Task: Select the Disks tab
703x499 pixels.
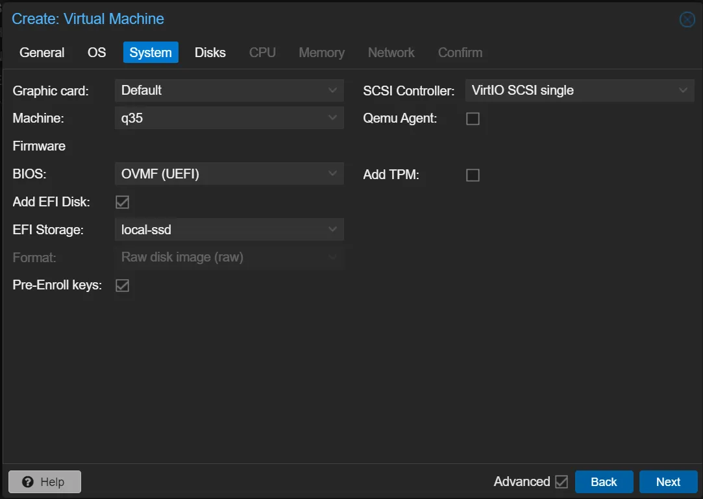Action: (x=210, y=53)
